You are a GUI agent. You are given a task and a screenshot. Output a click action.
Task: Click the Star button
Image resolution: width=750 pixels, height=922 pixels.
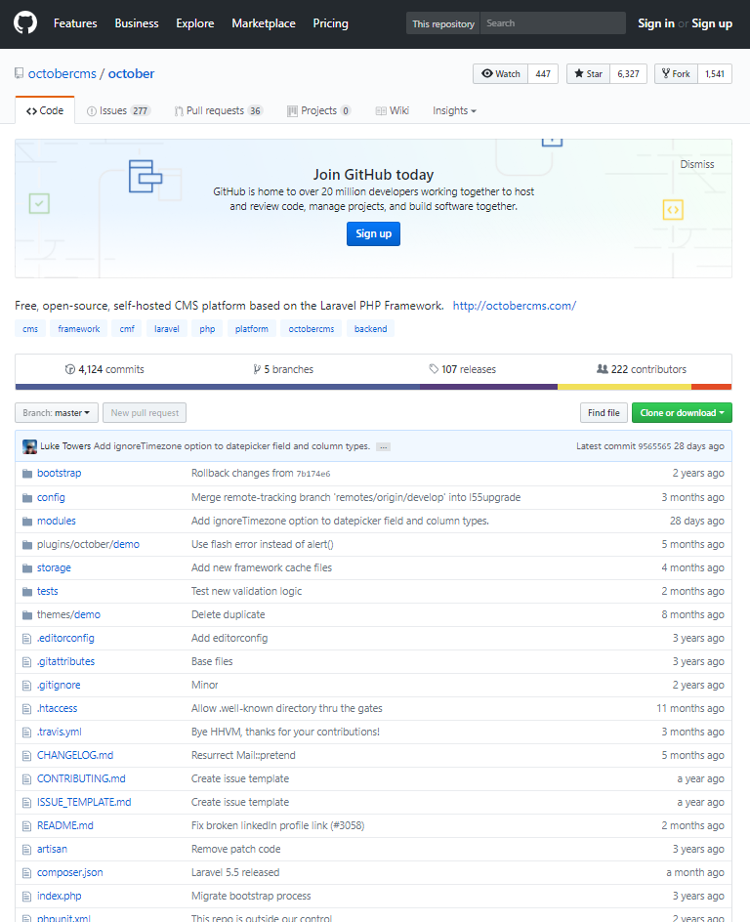pyautogui.click(x=588, y=73)
